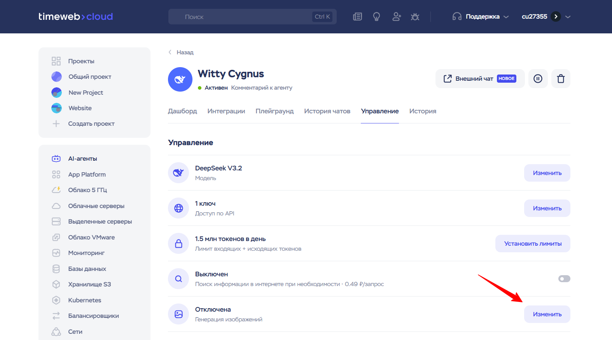This screenshot has height=340, width=612.
Task: Click the timeweb cloud logo
Action: [75, 17]
